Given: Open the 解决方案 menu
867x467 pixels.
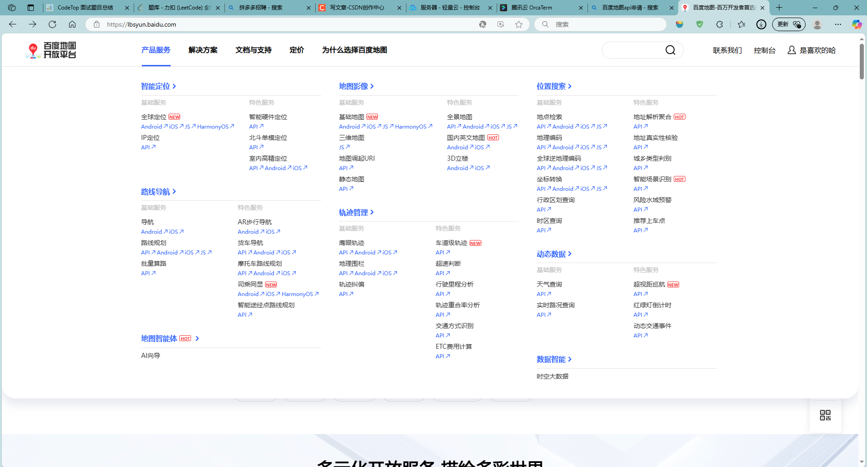Looking at the screenshot, I should (x=203, y=50).
